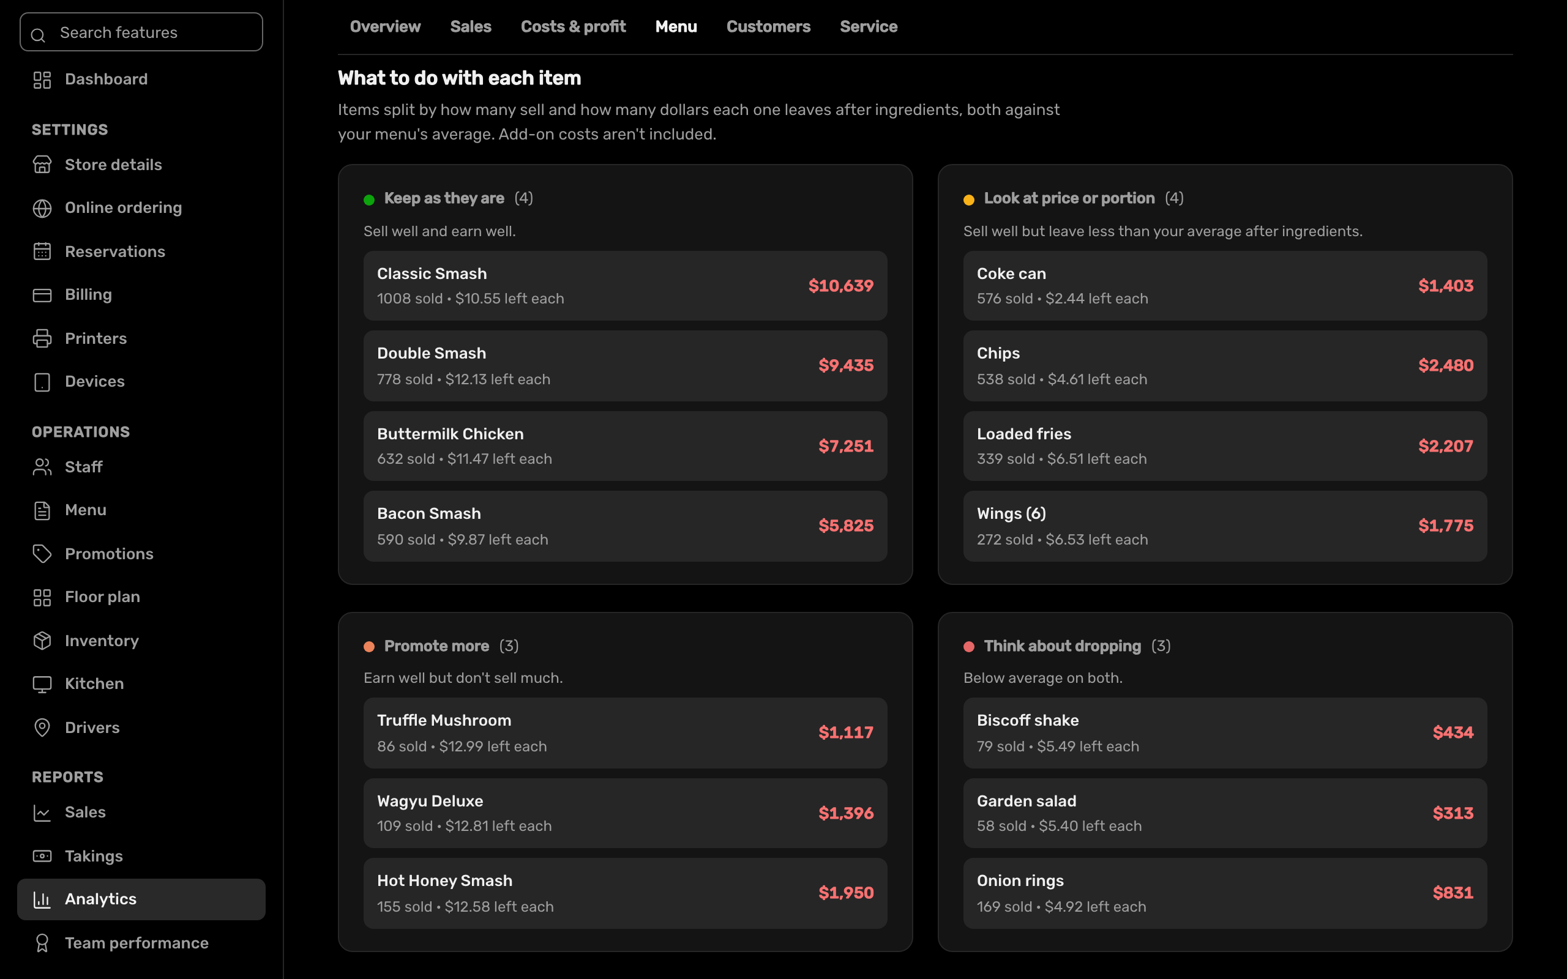Click the Biscoff shake item name
1567x979 pixels.
click(1028, 721)
